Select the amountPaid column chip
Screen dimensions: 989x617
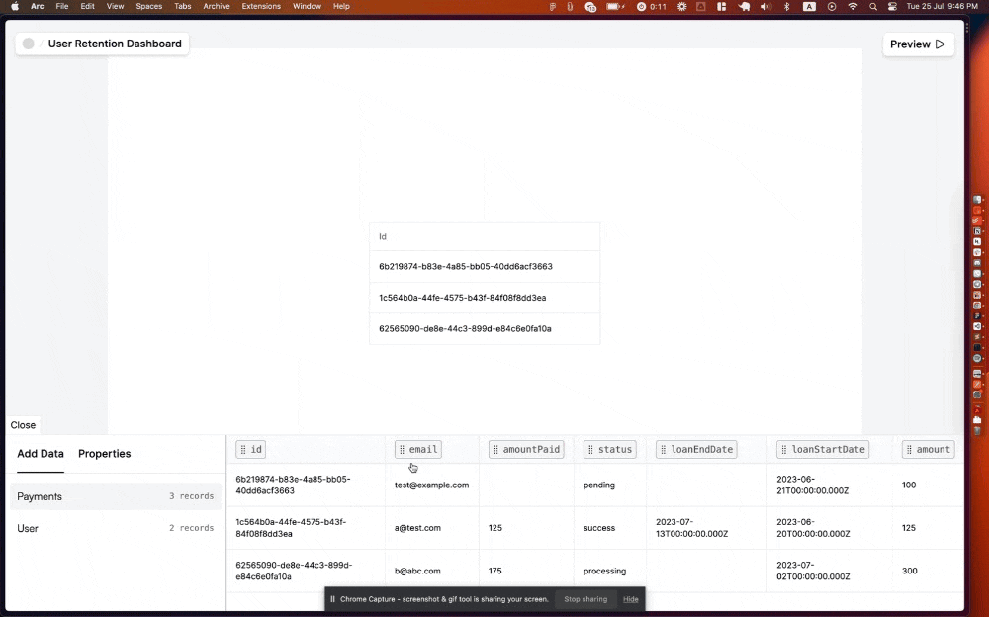[x=526, y=450]
